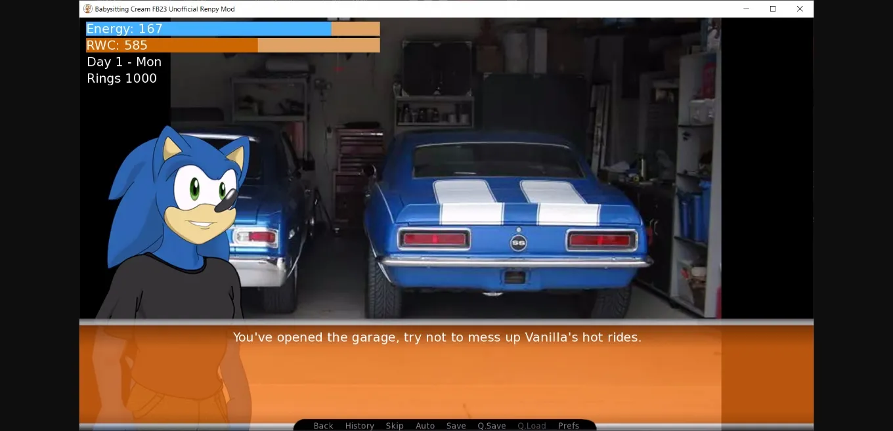This screenshot has height=431, width=893.
Task: Click the Rings 1000 counter
Action: (121, 79)
